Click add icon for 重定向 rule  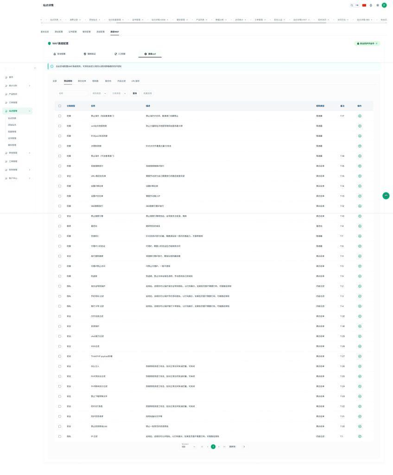coord(360,226)
